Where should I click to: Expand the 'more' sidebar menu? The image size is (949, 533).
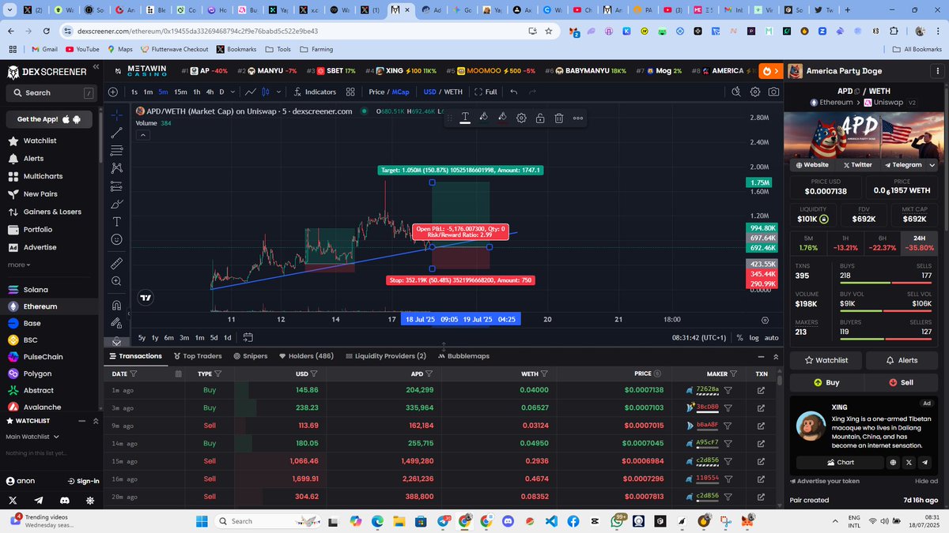pyautogui.click(x=19, y=265)
